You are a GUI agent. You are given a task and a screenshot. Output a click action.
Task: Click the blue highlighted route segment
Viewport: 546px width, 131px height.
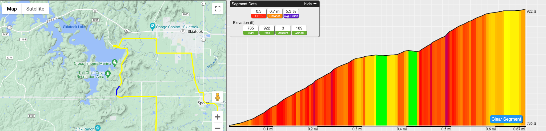[118, 91]
